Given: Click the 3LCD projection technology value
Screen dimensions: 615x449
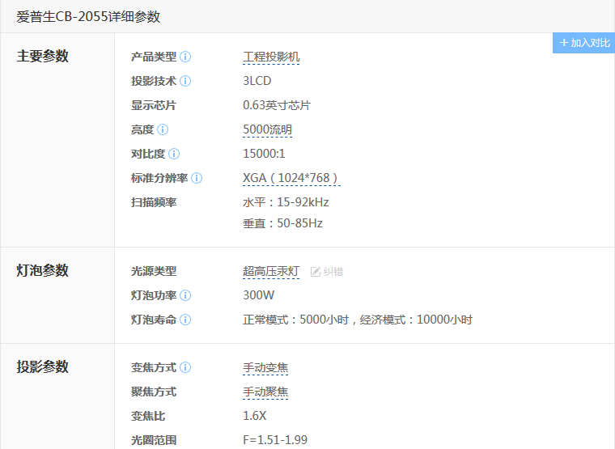Looking at the screenshot, I should coord(257,81).
